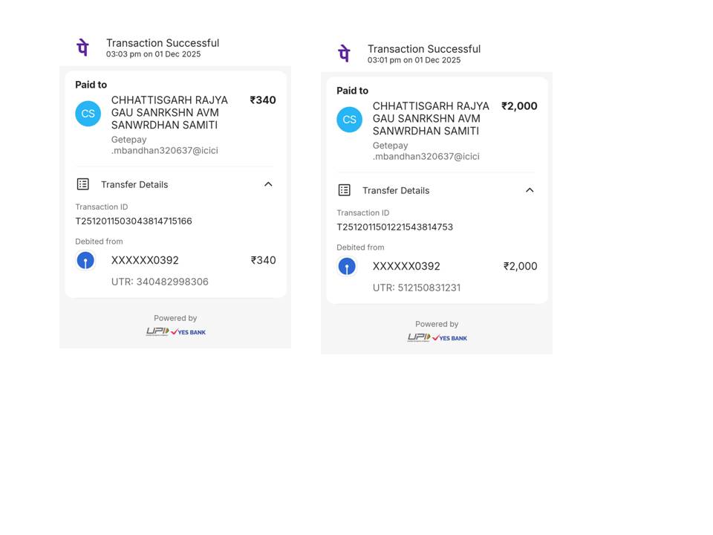Click the PhonePe logo on the ₹2,000 receipt
Screen dimensions: 713x535
344,53
